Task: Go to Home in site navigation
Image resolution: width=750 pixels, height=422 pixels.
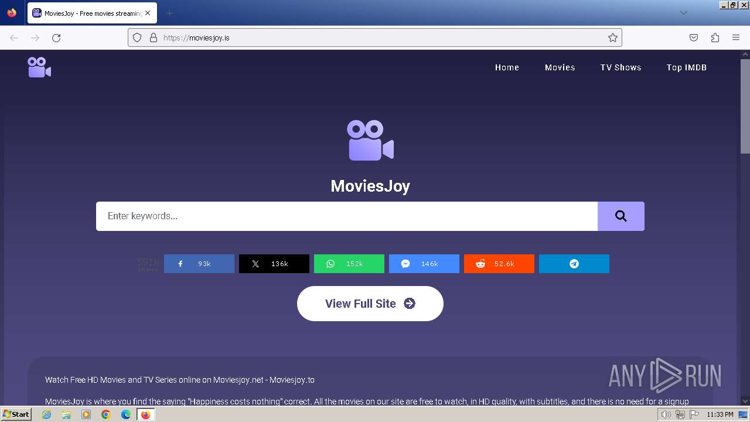Action: [507, 67]
